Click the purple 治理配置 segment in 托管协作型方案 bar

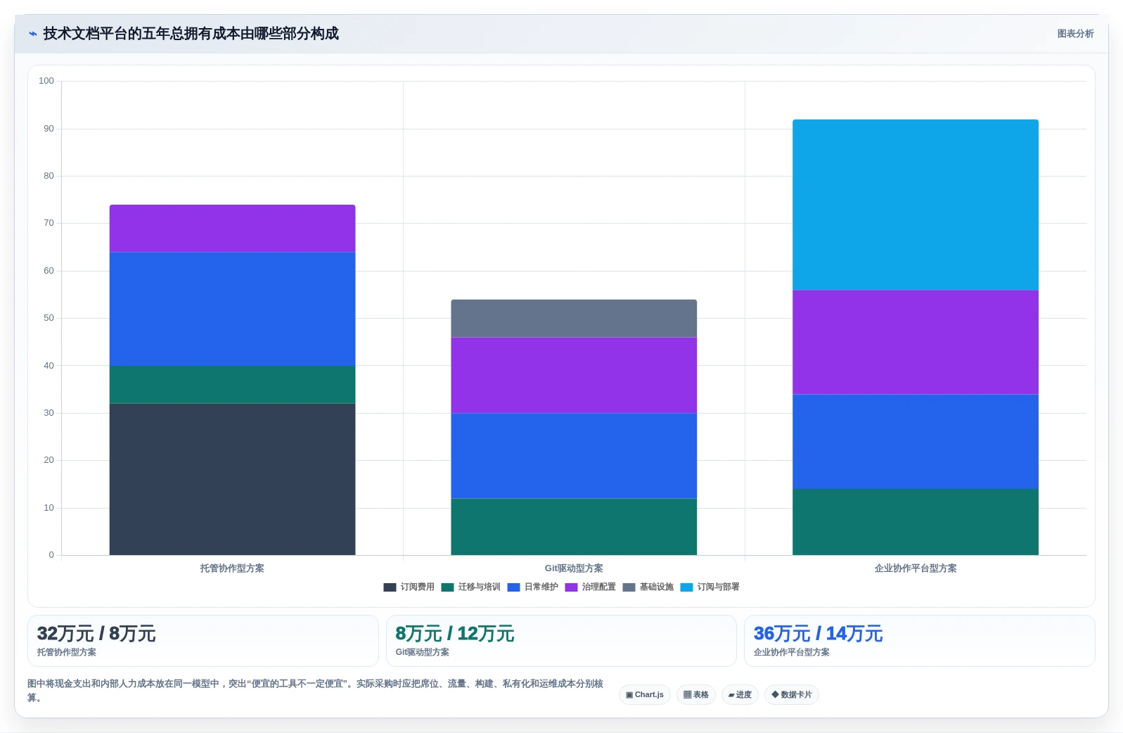coord(232,229)
